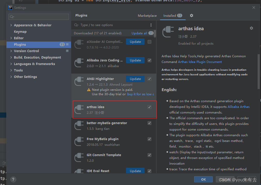Focus the settings search field
Image resolution: width=261 pixels, height=185 pixels.
[x=39, y=17]
